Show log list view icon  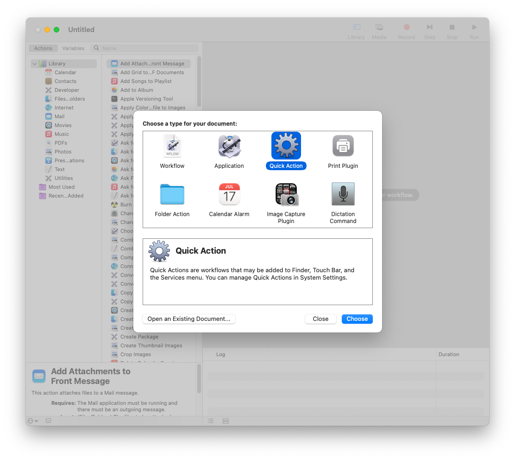[211, 421]
